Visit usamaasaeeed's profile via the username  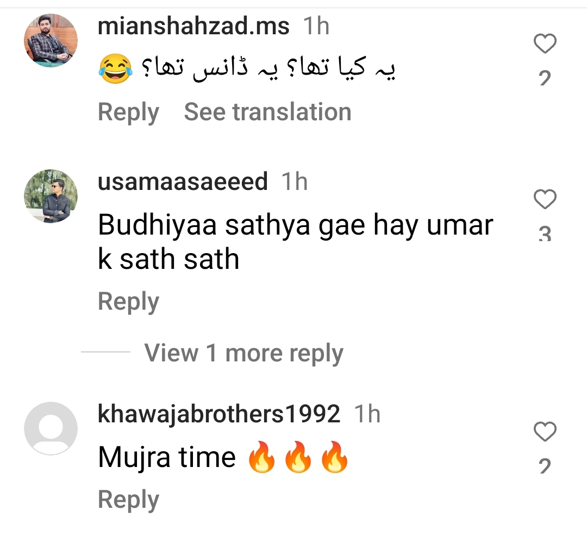[183, 182]
